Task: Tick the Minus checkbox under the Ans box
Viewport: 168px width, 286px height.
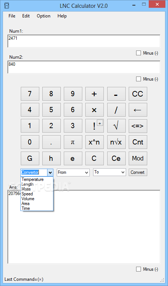Action: pyautogui.click(x=138, y=269)
